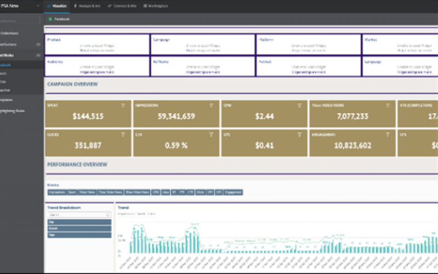Toggle the Engagement metric chip
This screenshot has height=274, width=438.
(x=233, y=192)
